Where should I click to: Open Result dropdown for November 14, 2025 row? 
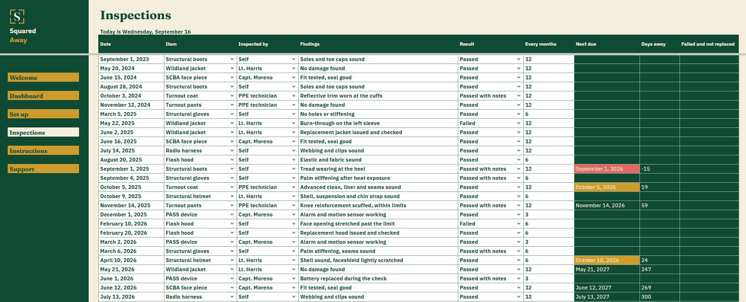pos(519,206)
